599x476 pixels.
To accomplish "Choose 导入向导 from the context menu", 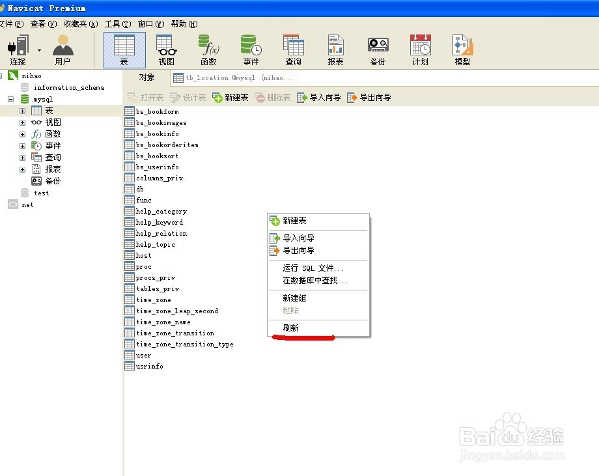I will tap(318, 238).
